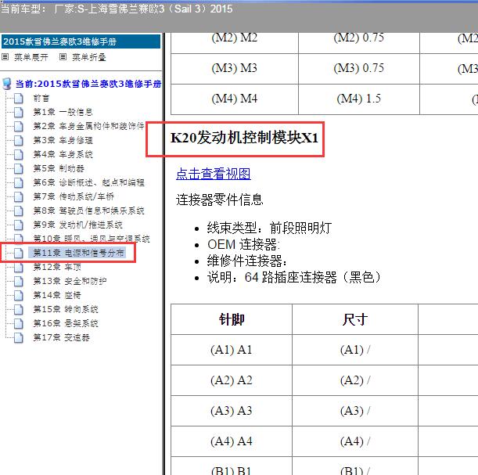
Task: Click the root manual icon beside 当前:2015款
Action: (x=7, y=84)
